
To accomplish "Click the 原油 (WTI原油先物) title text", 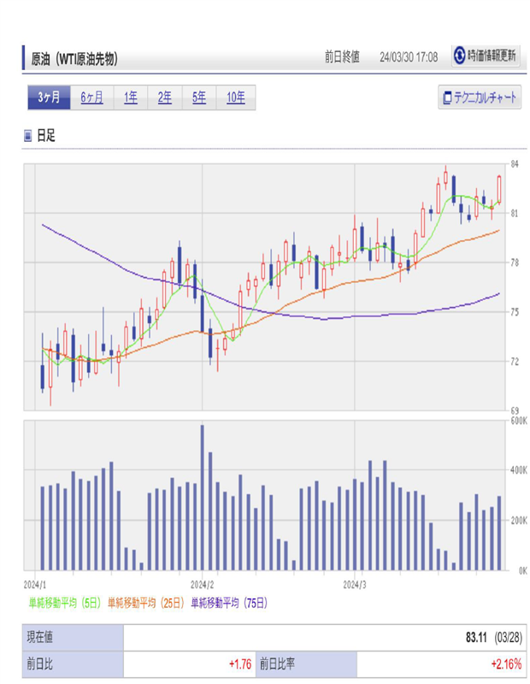I will tap(74, 59).
